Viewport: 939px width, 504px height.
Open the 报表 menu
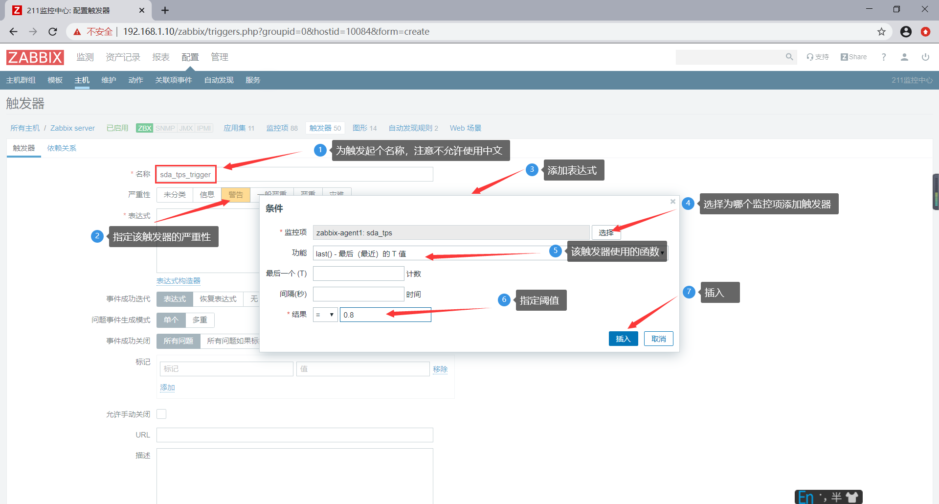[161, 57]
